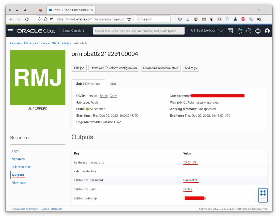Click the Key column header
The image size is (278, 218).
pyautogui.click(x=77, y=153)
